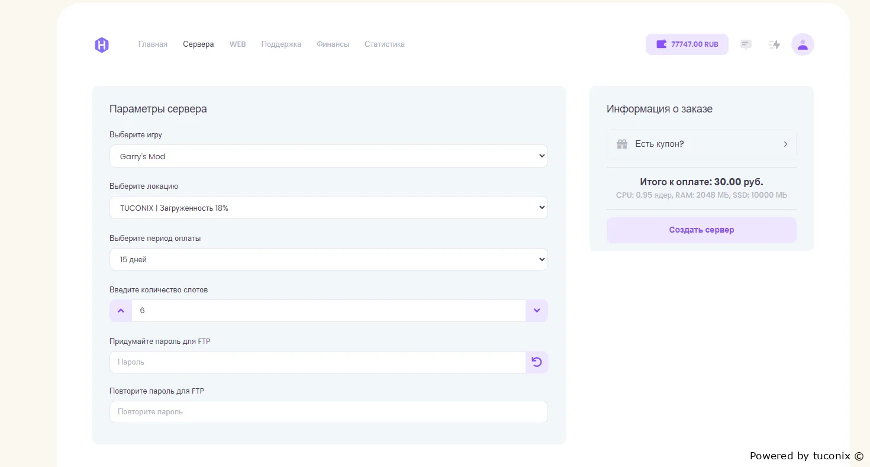Open the user profile avatar

(x=803, y=44)
